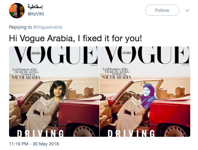Click the "Replying to" label text
The height and width of the screenshot is (150, 198).
(x=20, y=27)
